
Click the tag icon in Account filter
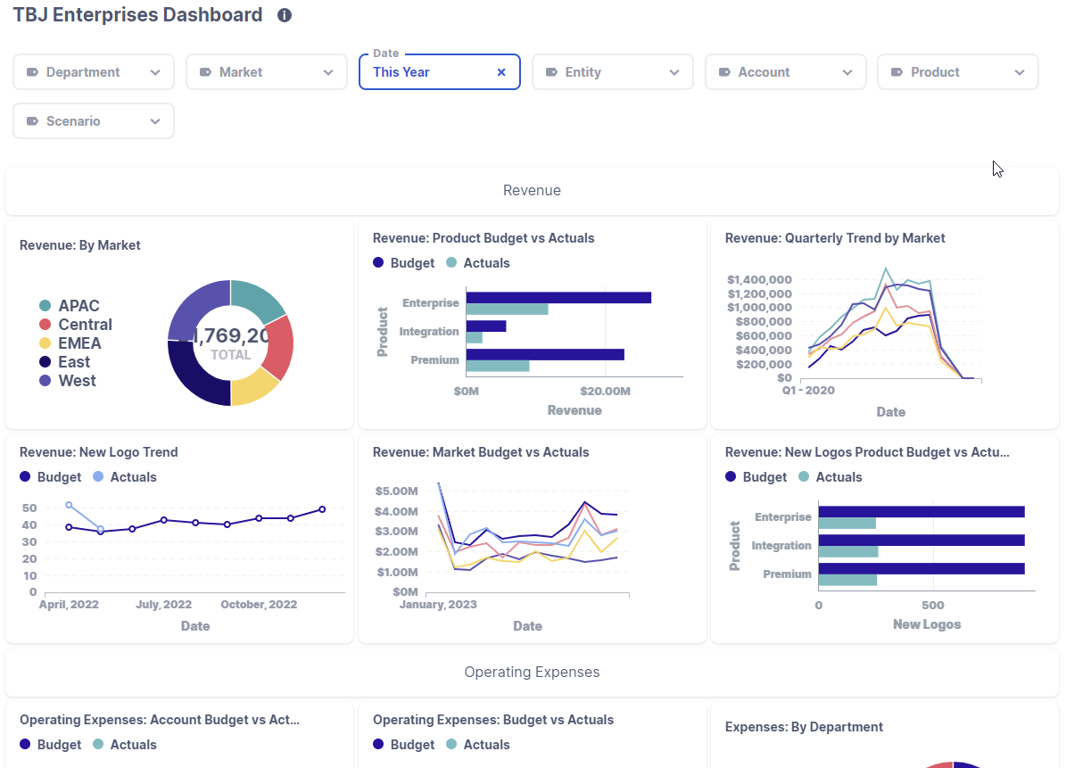click(724, 72)
